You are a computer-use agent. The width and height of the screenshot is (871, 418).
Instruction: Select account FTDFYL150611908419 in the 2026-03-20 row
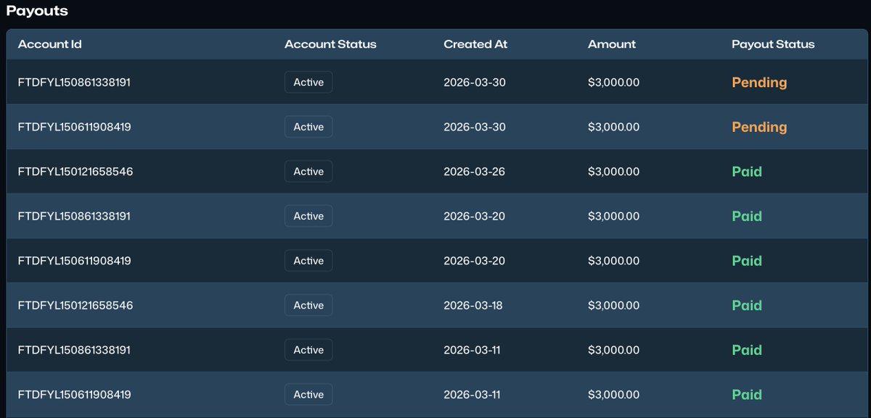tap(74, 261)
